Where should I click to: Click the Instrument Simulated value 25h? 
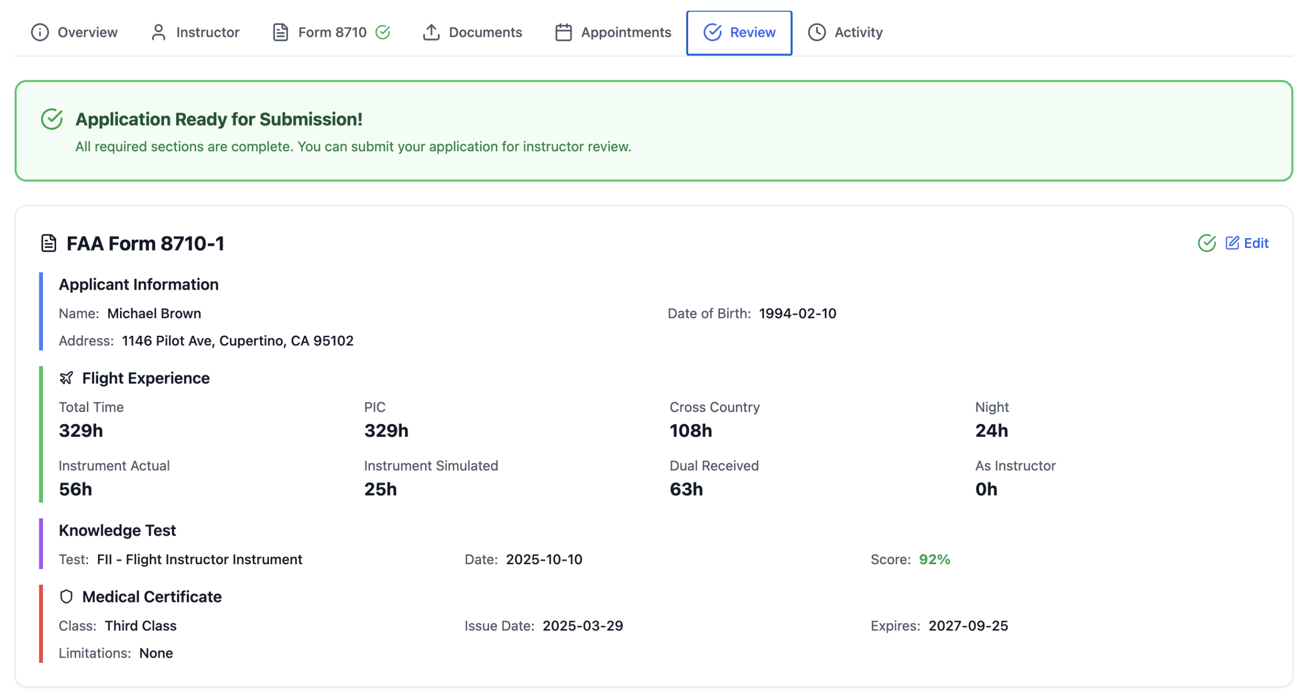coord(381,490)
